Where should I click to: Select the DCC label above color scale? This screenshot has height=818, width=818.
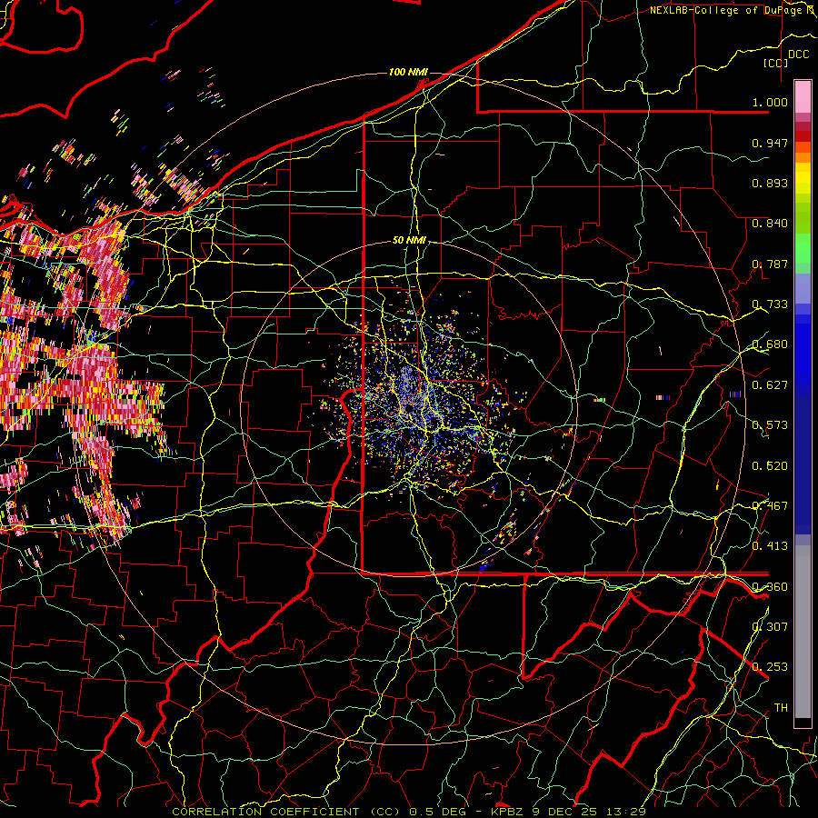coord(799,55)
